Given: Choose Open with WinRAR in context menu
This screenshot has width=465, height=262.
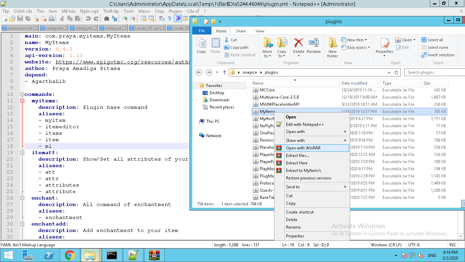Looking at the screenshot, I should click(x=303, y=148).
